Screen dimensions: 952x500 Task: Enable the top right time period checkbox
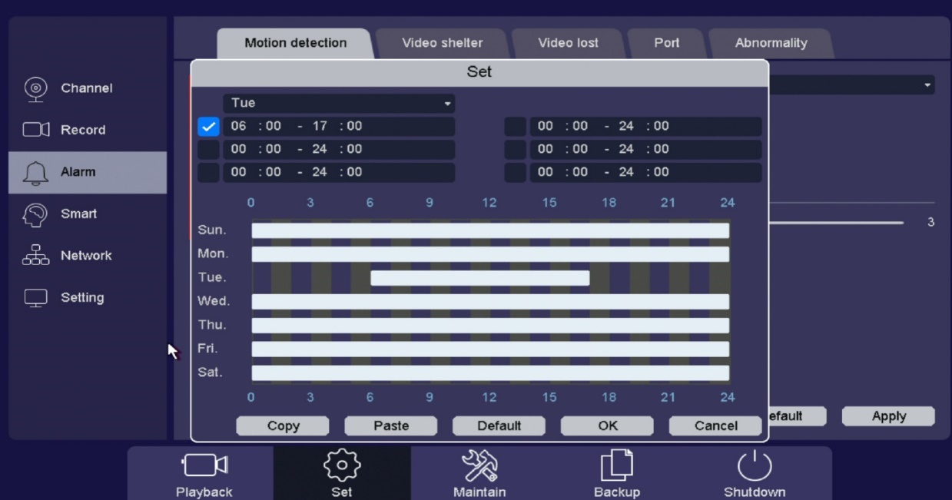click(515, 127)
